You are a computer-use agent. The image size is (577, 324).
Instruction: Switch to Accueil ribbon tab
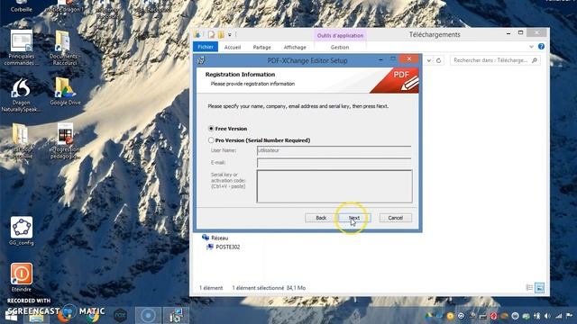tap(233, 47)
